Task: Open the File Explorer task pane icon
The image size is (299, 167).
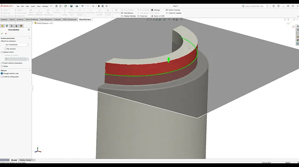Action: pyautogui.click(x=297, y=33)
